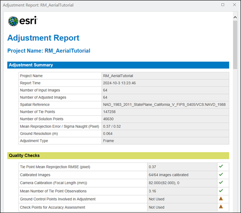Click the Adjustment Type Frame cell
Viewport: 241px width, 213px height.
165,141
